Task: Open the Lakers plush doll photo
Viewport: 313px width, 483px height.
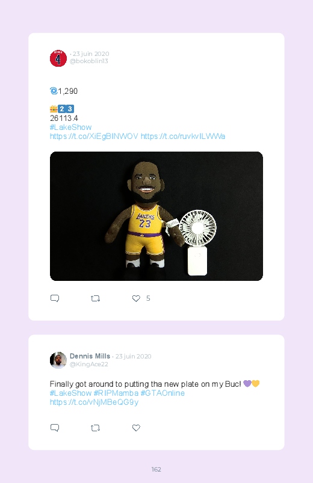Action: 156,216
